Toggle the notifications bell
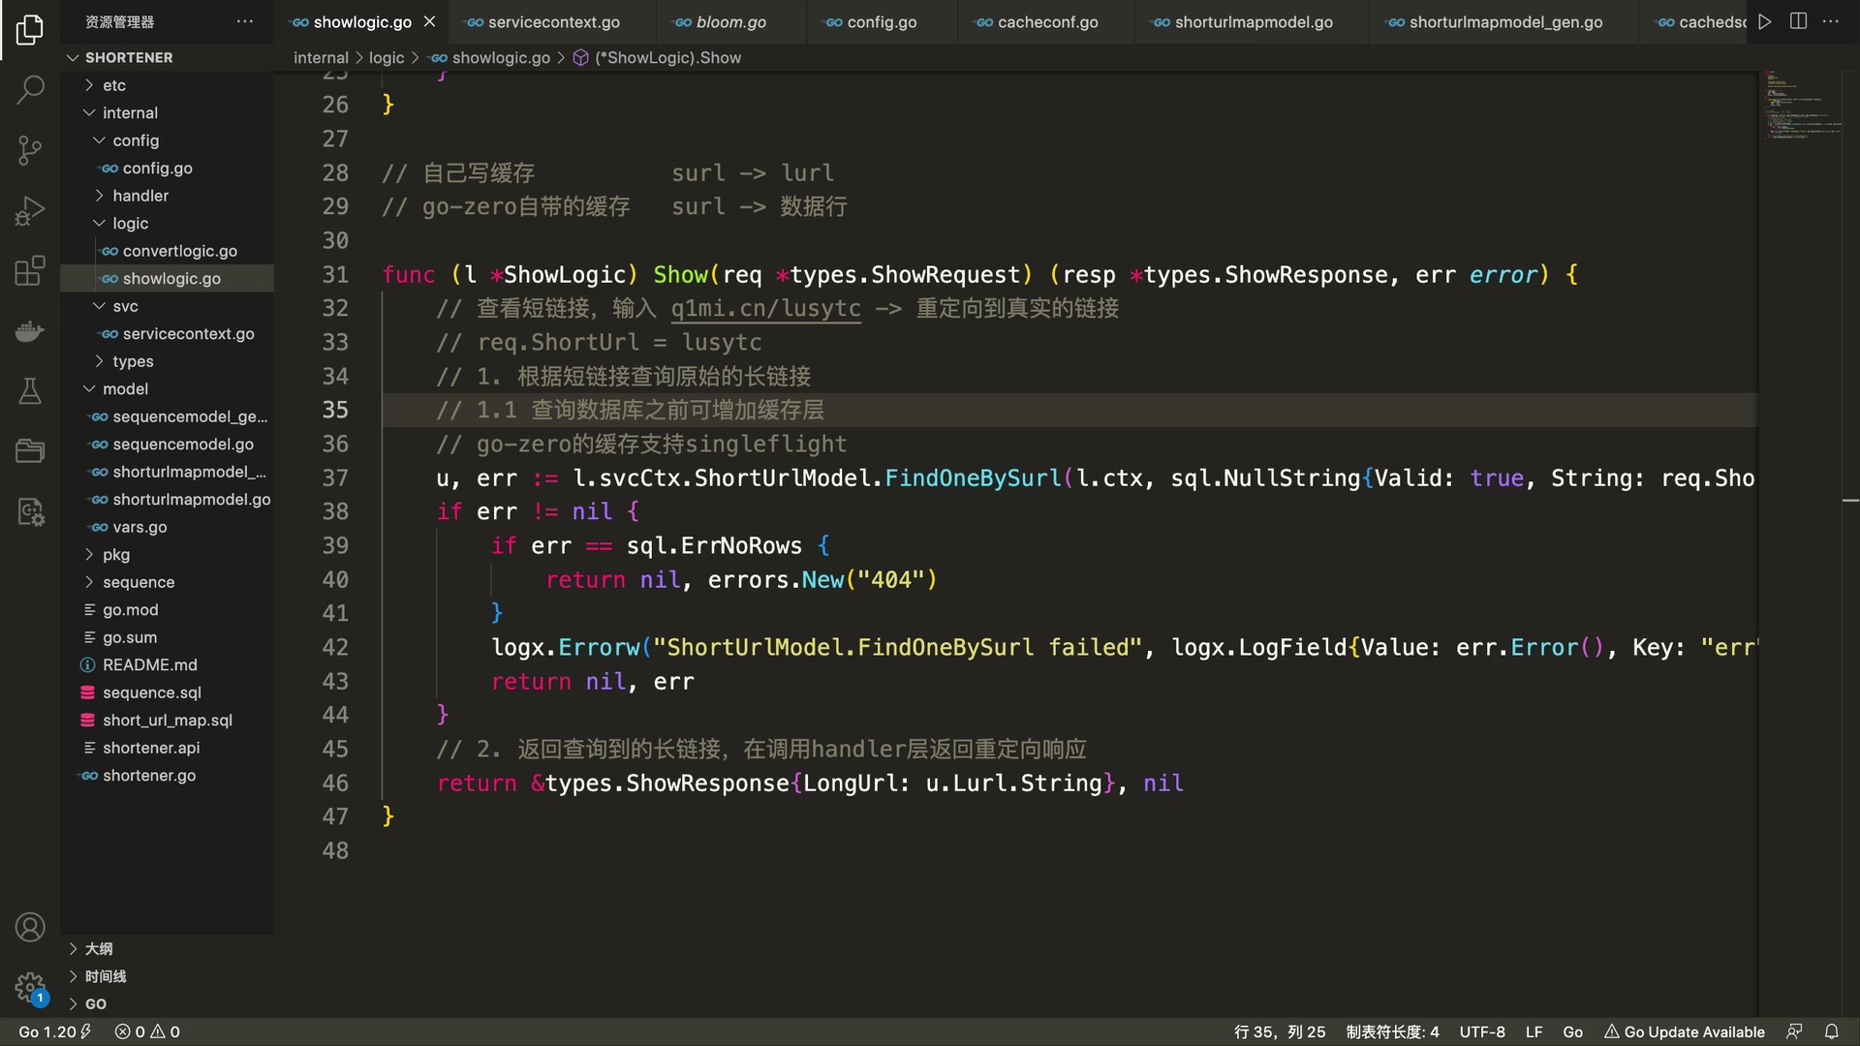This screenshot has width=1860, height=1046. pyautogui.click(x=1831, y=1031)
